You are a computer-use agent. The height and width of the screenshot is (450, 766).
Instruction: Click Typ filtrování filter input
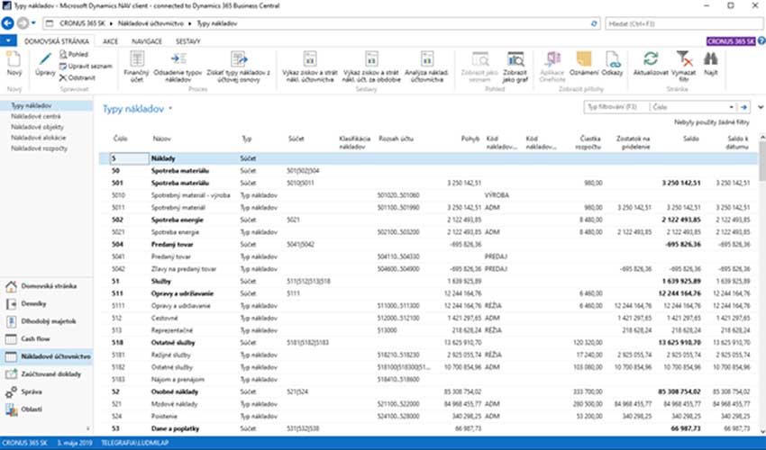(616, 107)
